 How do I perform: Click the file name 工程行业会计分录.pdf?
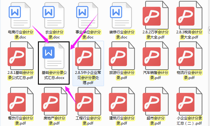click(x=88, y=121)
